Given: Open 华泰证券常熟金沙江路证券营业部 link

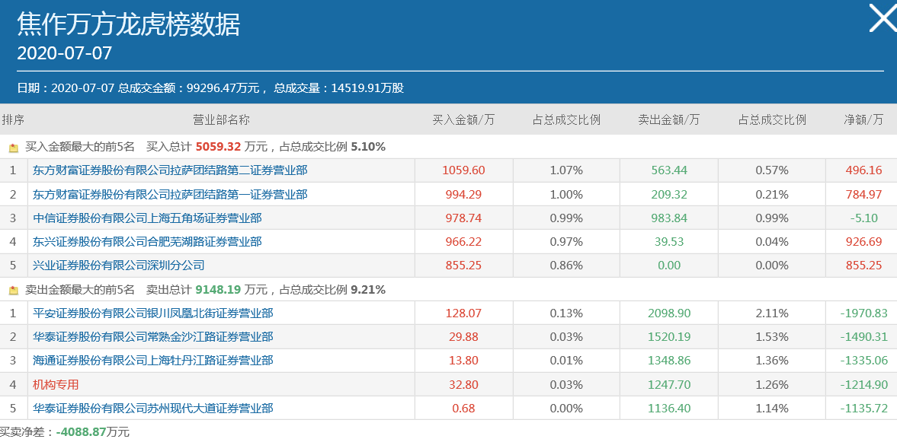Looking at the screenshot, I should [x=152, y=337].
